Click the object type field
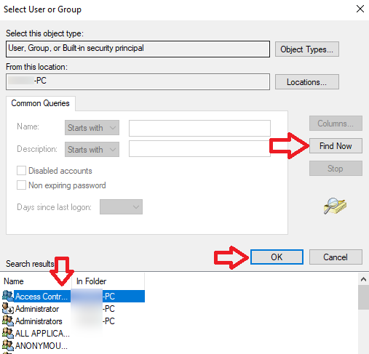Screen dimensions: 369x354 coord(138,49)
